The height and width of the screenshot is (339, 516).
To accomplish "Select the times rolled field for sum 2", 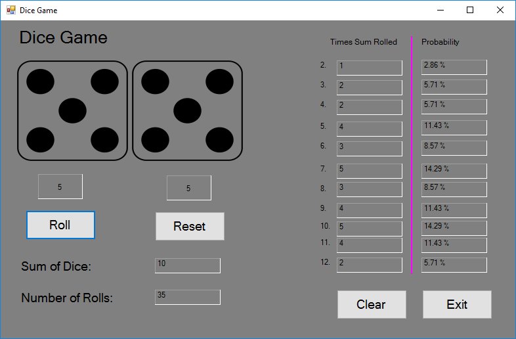I will 369,68.
